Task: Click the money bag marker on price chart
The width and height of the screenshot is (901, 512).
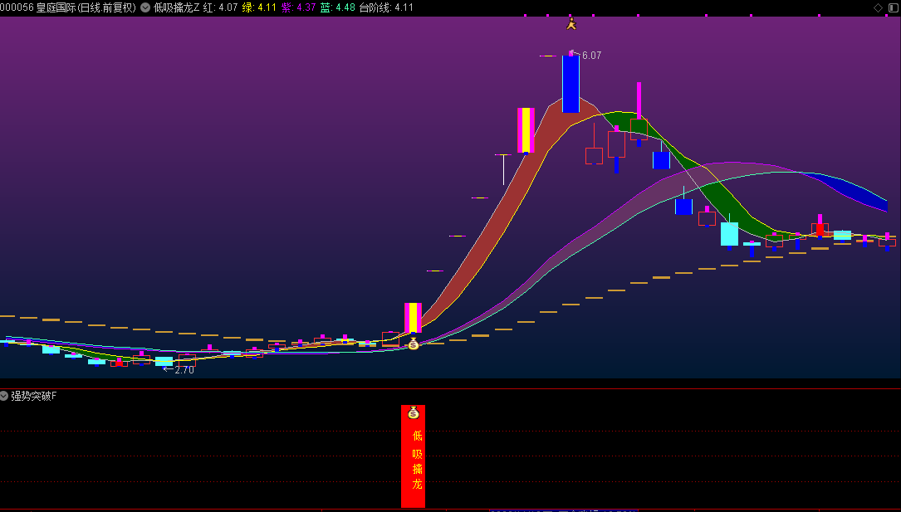Action: pos(414,344)
